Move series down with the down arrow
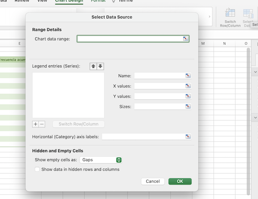Viewport: 258px width, 199px height. point(100,66)
